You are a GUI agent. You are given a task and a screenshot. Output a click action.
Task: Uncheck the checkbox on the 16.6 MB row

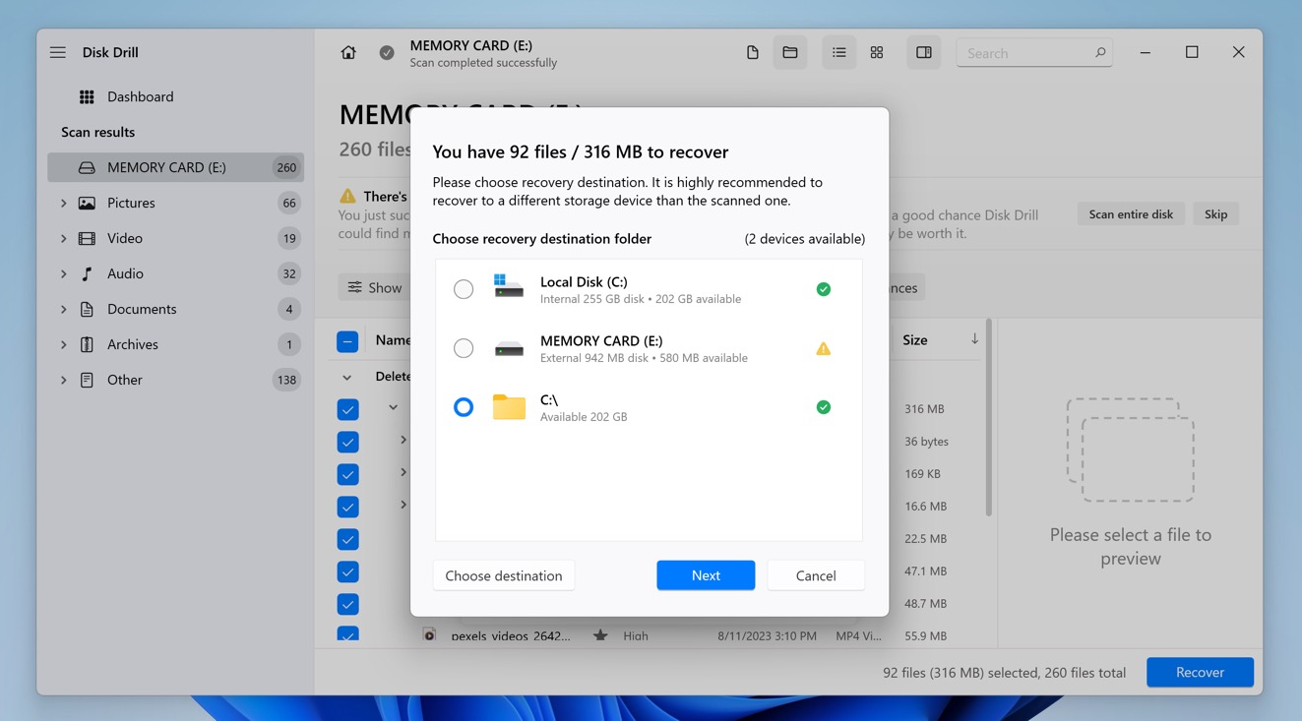coord(347,507)
